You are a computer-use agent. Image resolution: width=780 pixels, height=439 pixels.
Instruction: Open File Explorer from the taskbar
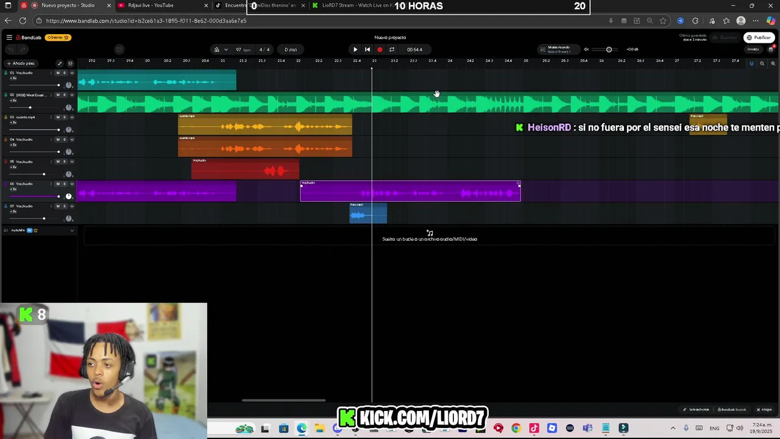pos(319,428)
